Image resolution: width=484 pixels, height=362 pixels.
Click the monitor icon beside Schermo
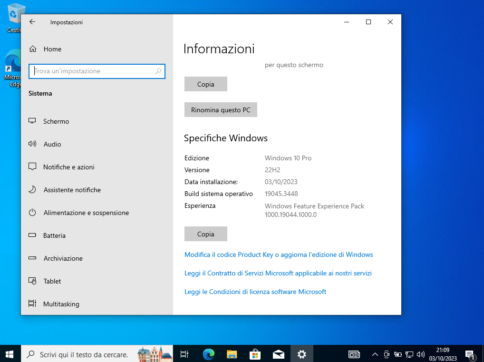(32, 121)
